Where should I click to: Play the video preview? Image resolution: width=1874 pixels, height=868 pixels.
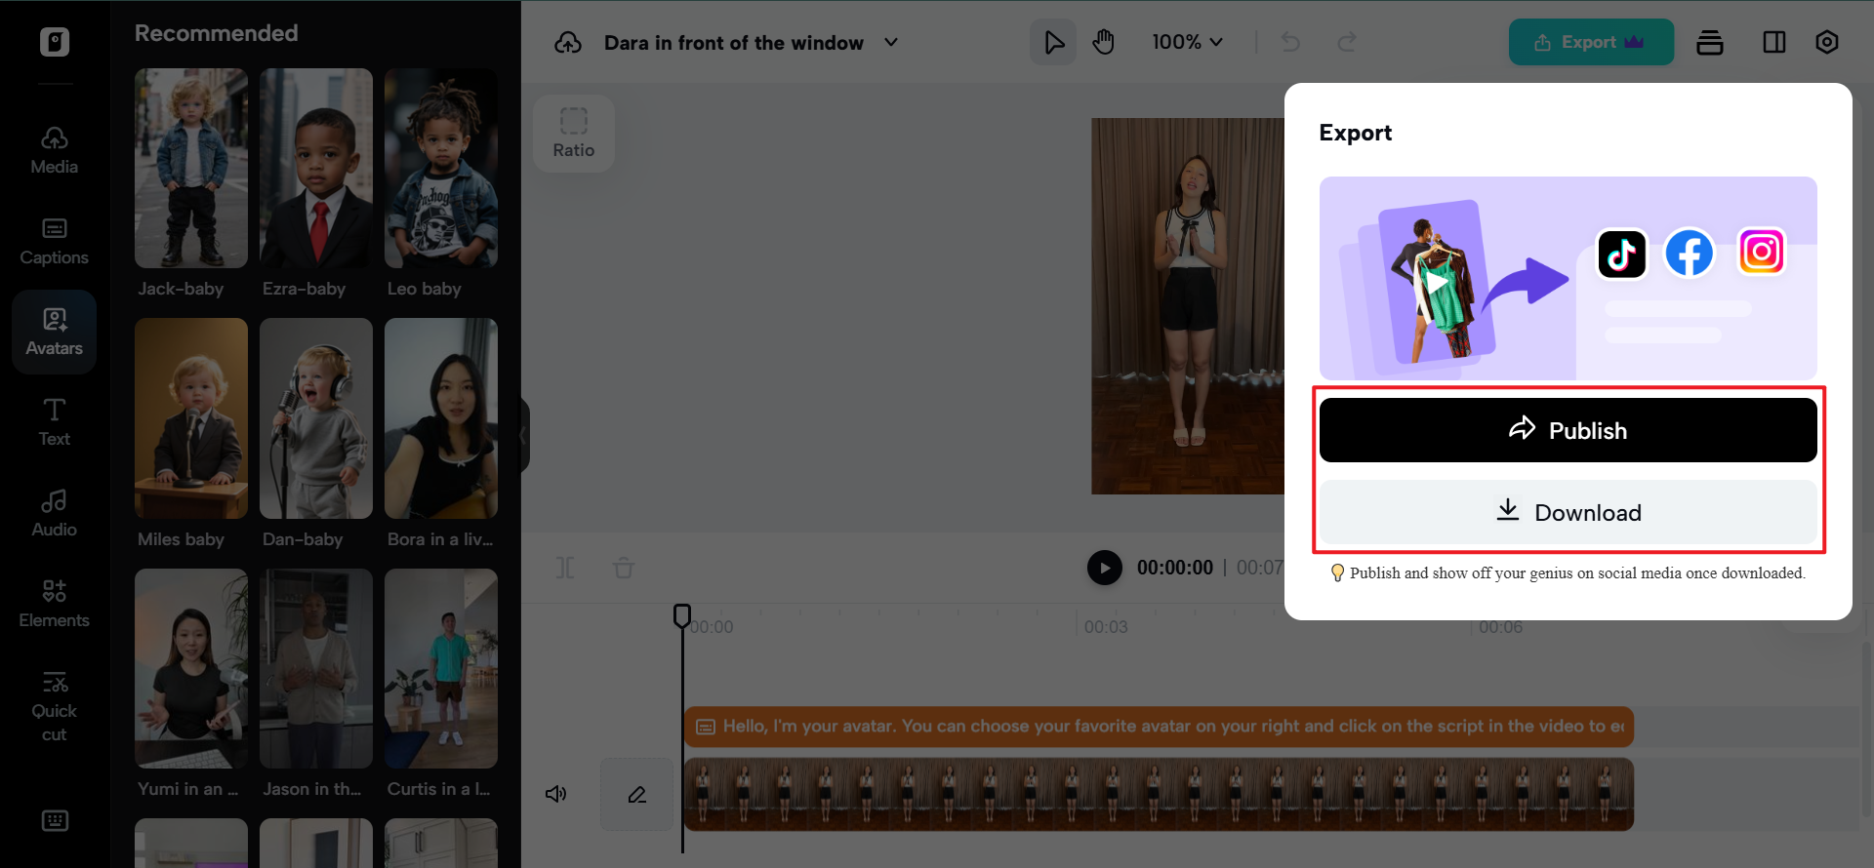[1105, 568]
